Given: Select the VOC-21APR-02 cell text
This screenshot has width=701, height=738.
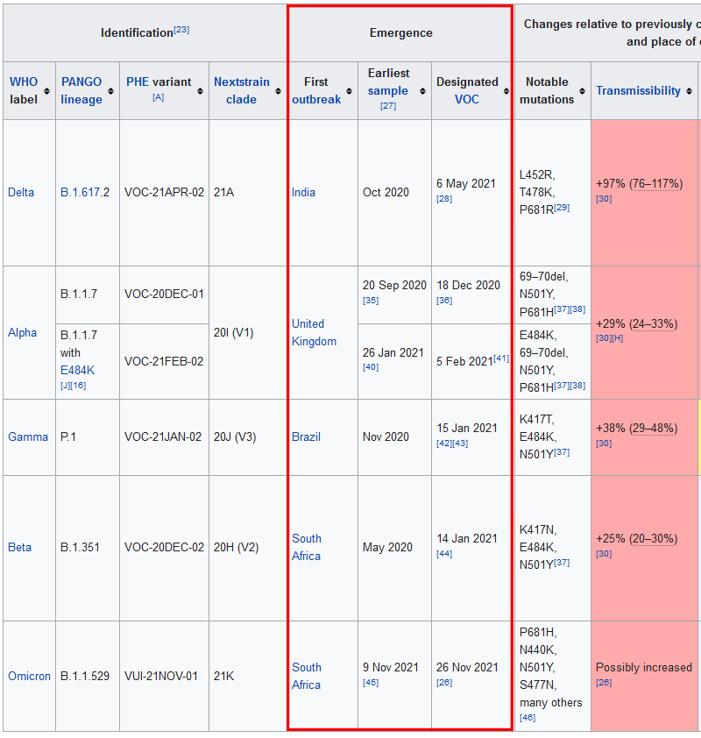Looking at the screenshot, I should [x=164, y=192].
